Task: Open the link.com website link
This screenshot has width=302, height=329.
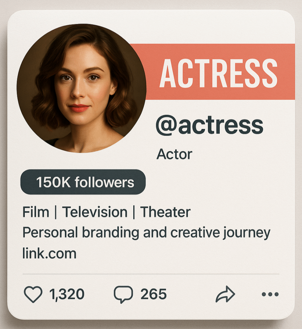Action: 49,253
